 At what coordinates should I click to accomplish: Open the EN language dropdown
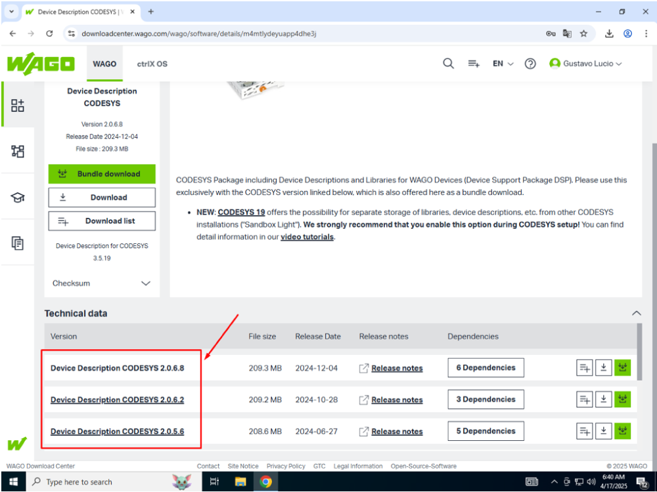(x=503, y=64)
